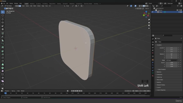Open the Global transform orientation dropdown
The image size is (183, 103).
67,6
